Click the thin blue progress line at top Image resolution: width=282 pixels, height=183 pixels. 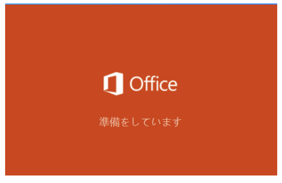pos(141,4)
